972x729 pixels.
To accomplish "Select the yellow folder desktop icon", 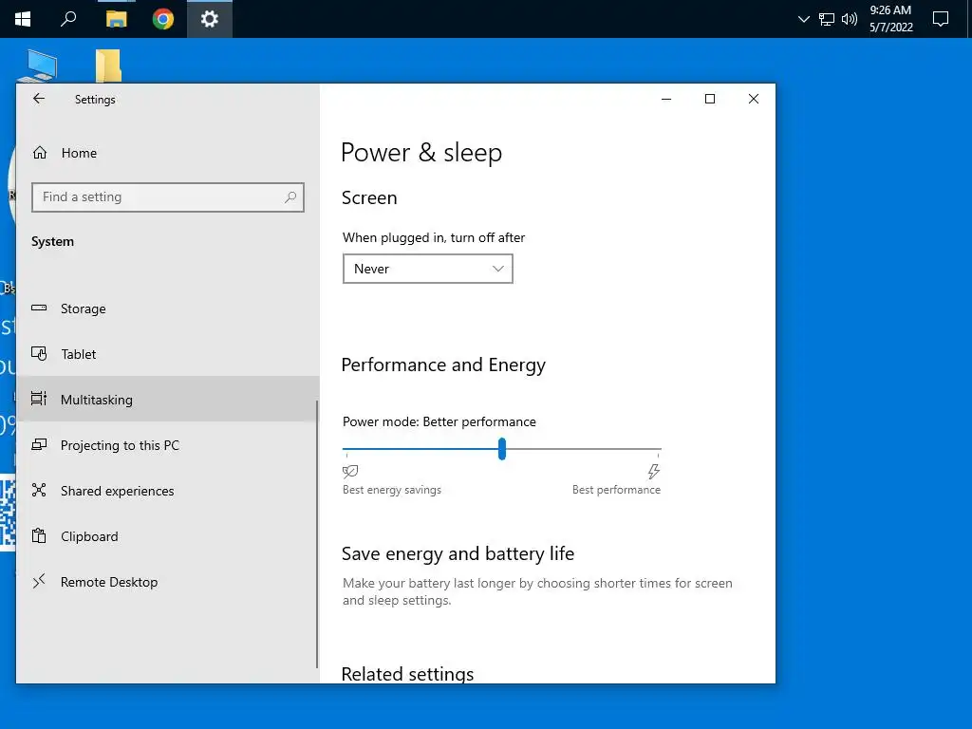I will [x=108, y=65].
